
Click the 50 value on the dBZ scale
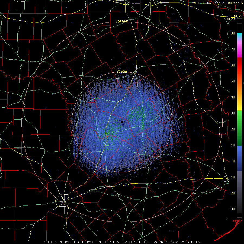233,81
